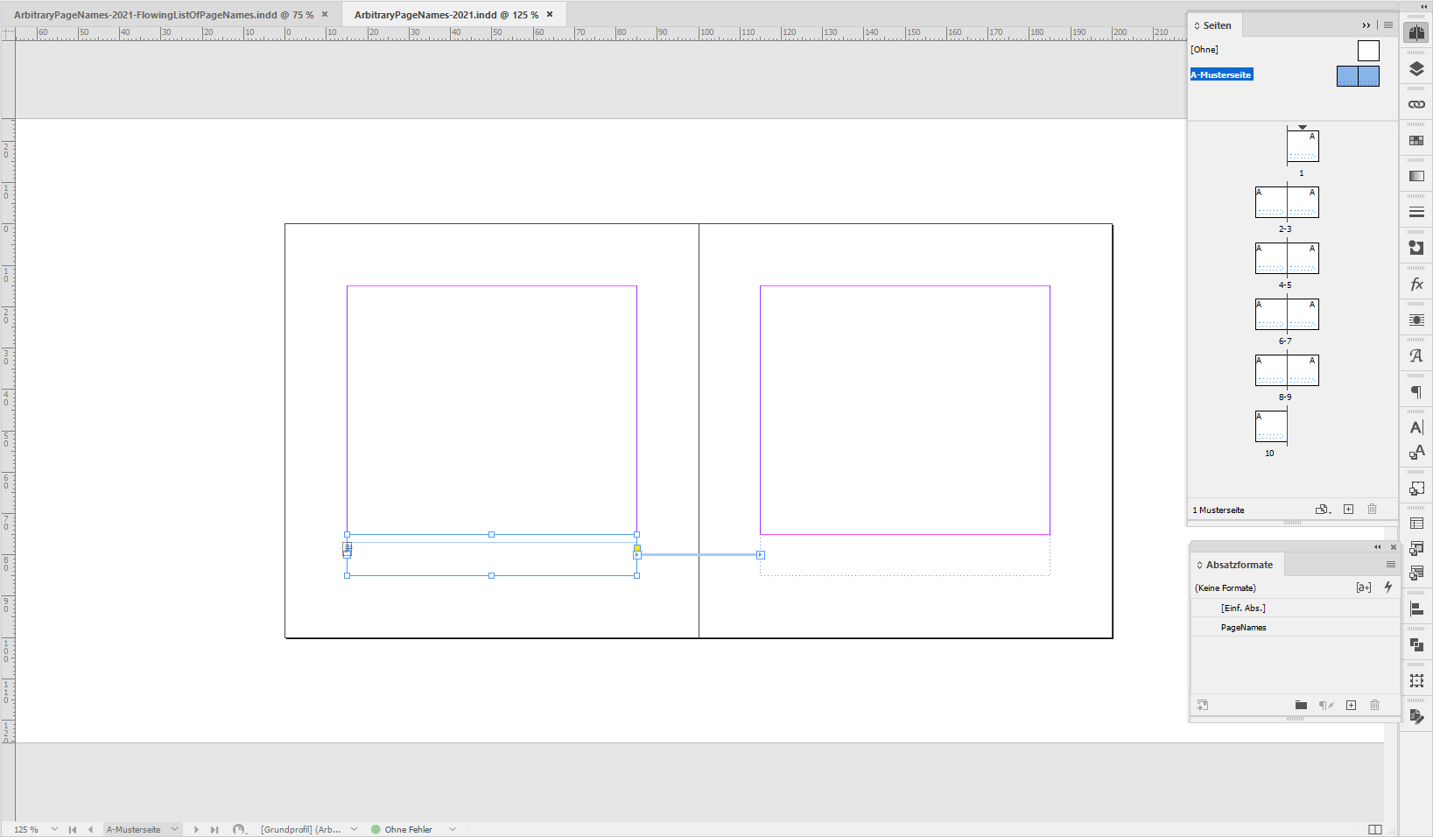Select spread 4-5 thumbnail
The height and width of the screenshot is (837, 1433).
(1287, 258)
